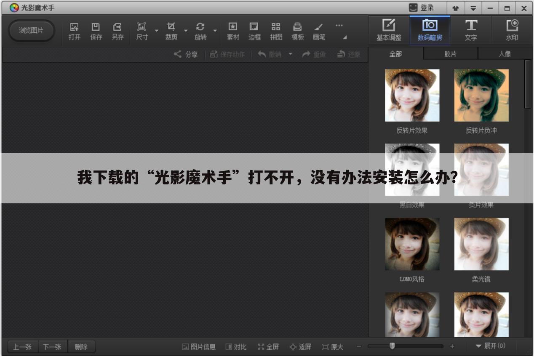Open the title bar dropdown menu icon
534x357 pixels.
pos(473,8)
